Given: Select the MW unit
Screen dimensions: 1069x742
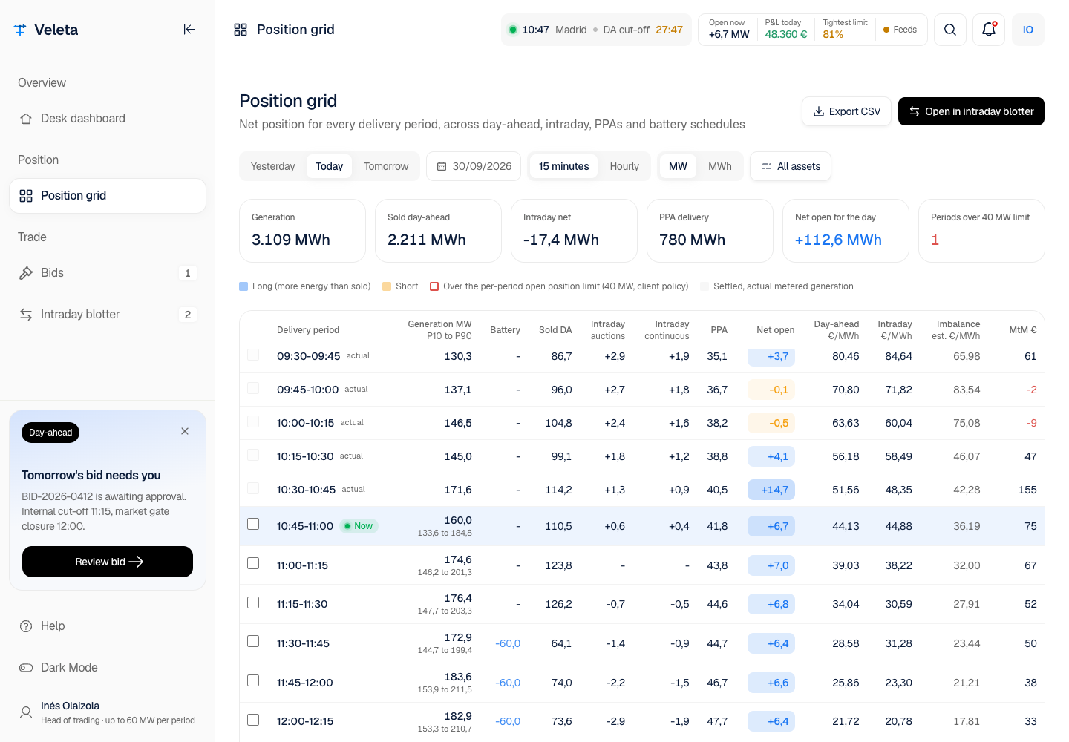Looking at the screenshot, I should pyautogui.click(x=678, y=166).
